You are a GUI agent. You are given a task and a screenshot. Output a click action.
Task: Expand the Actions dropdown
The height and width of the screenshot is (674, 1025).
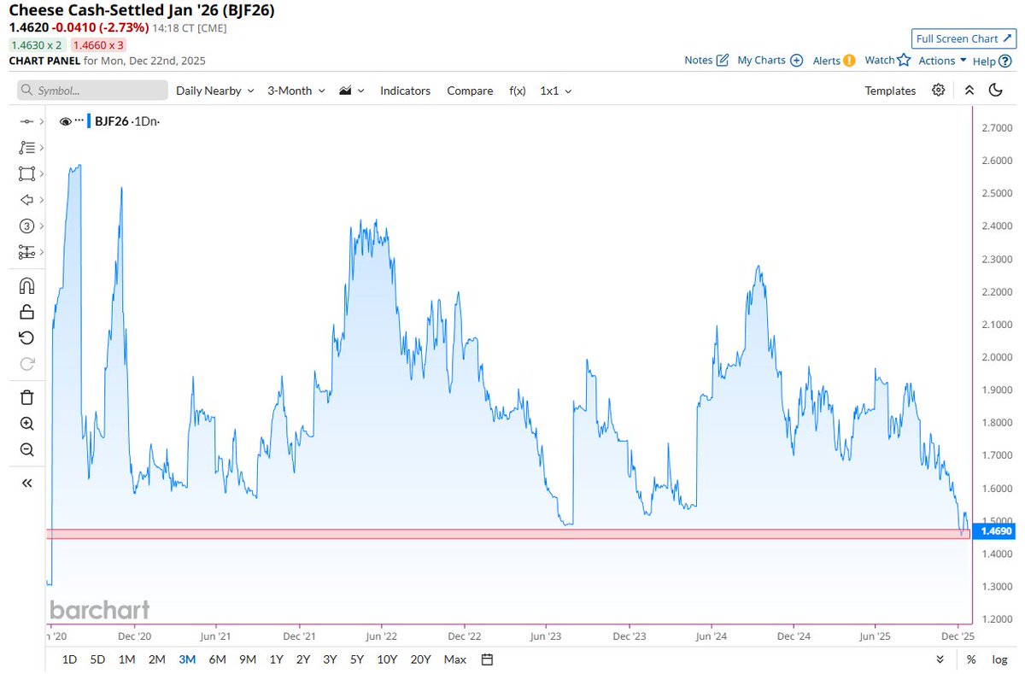(942, 61)
